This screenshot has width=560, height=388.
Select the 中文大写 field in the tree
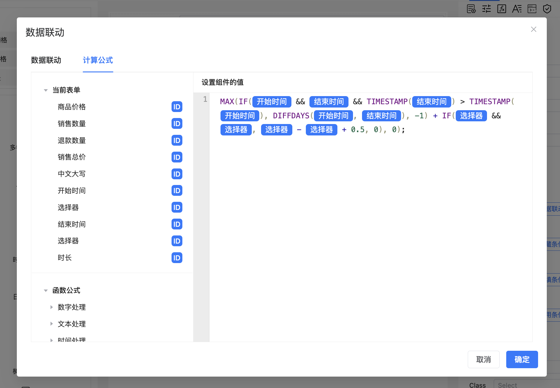coord(72,174)
